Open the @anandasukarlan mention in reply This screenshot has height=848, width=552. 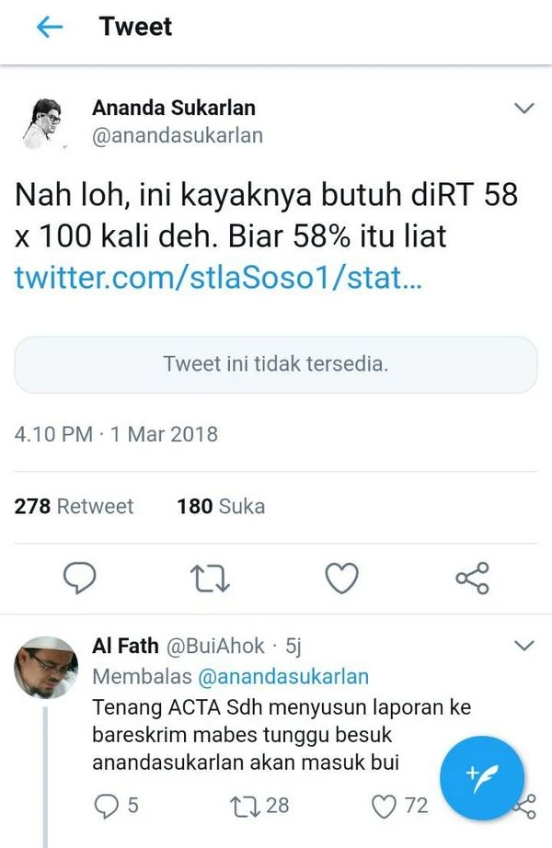coord(283,677)
